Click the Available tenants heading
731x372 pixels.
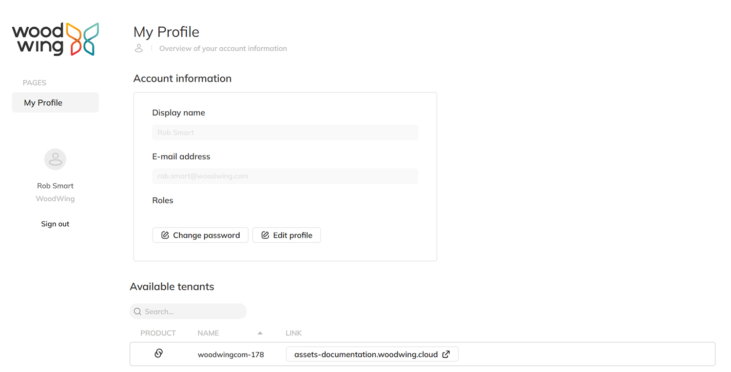172,287
